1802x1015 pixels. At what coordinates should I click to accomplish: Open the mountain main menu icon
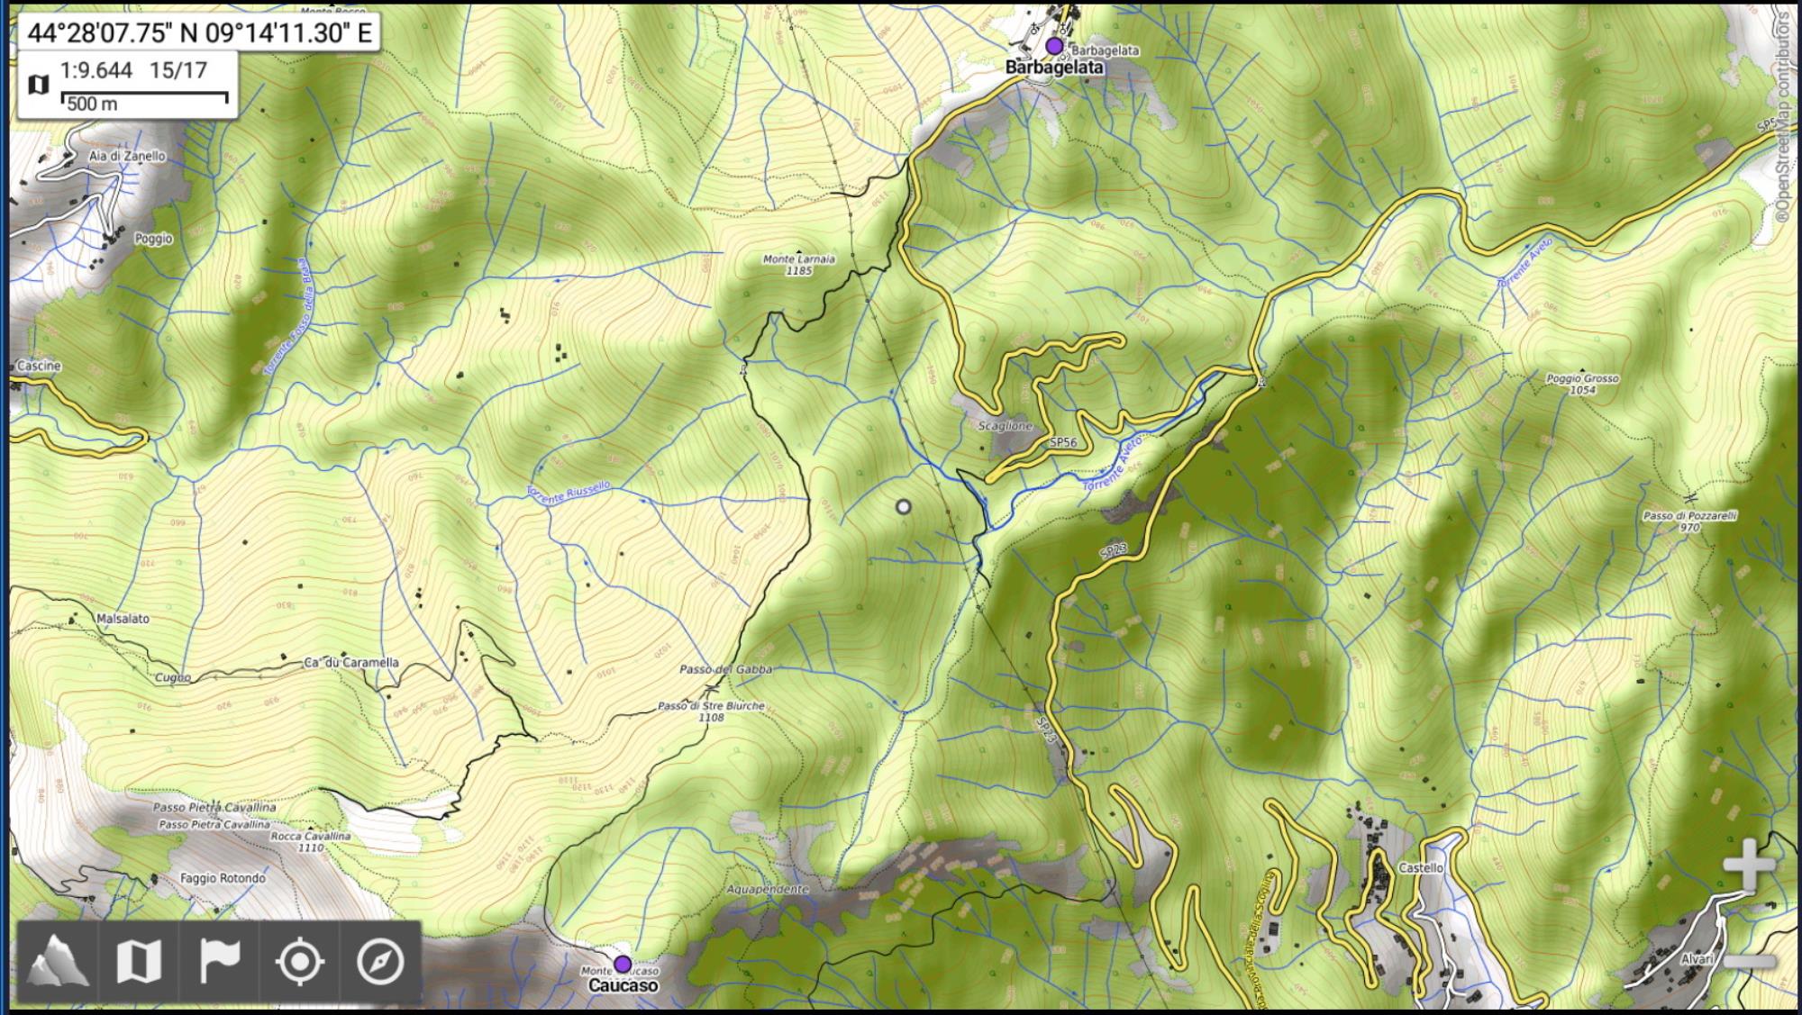(58, 962)
